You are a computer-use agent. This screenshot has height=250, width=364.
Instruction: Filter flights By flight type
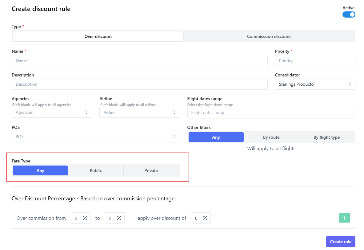[326, 137]
